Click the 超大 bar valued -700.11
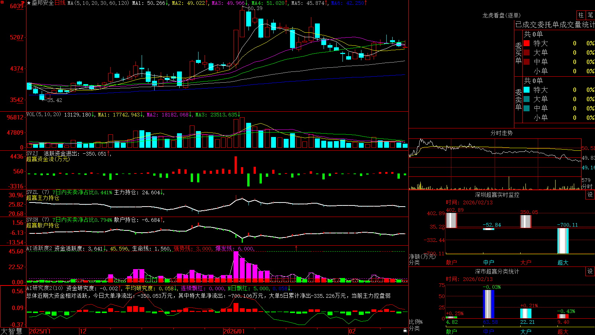The width and height of the screenshot is (595, 335). [x=563, y=241]
